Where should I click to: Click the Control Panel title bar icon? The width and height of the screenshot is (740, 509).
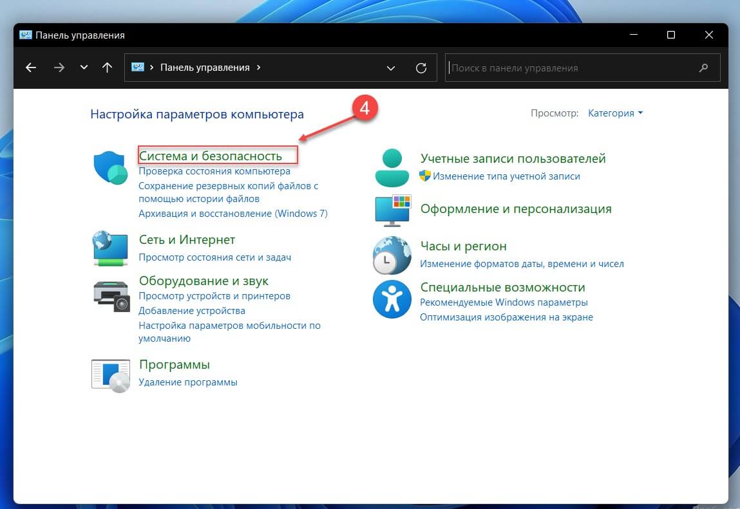(26, 35)
